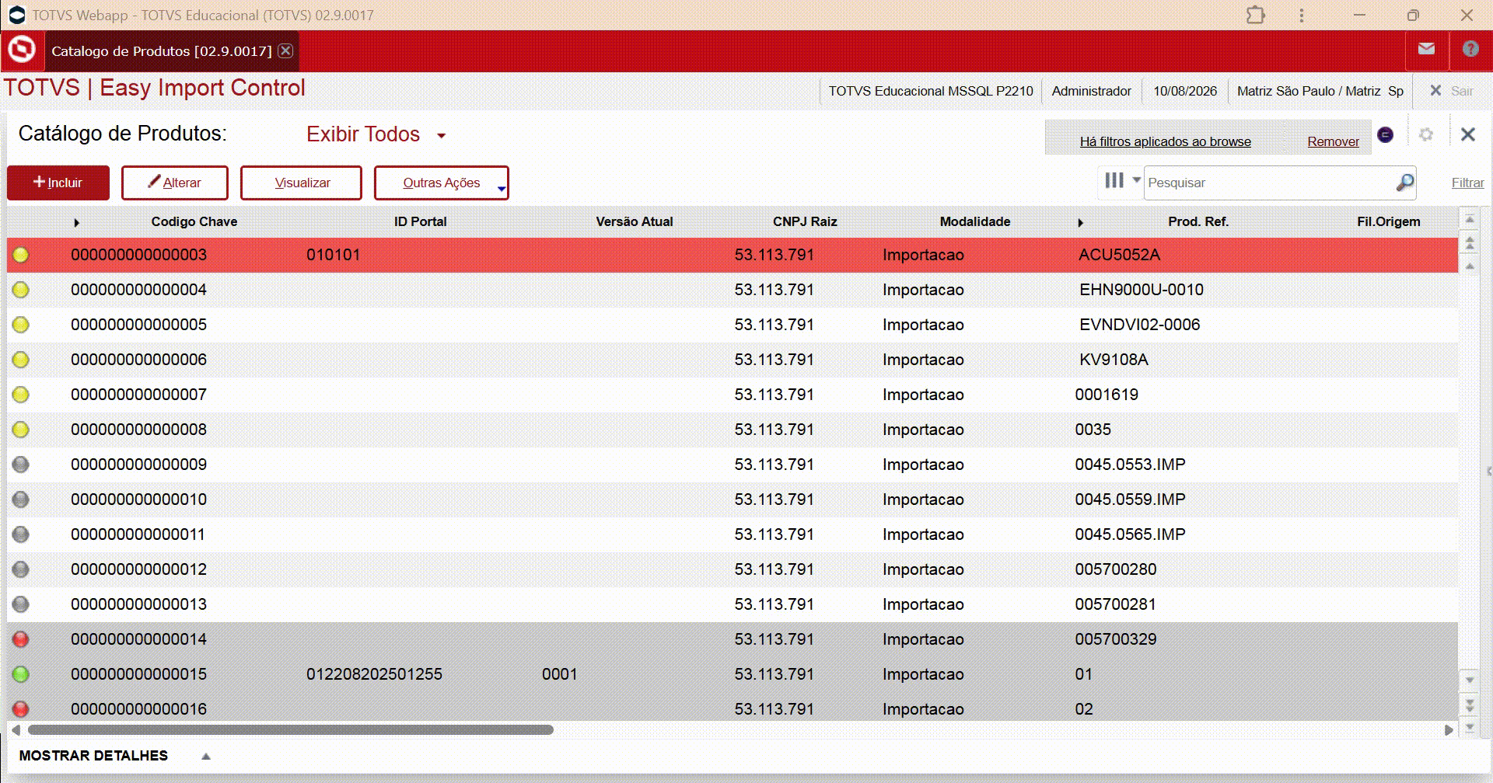Jump to last record with bottom arrow
This screenshot has width=1493, height=783.
1470,728
